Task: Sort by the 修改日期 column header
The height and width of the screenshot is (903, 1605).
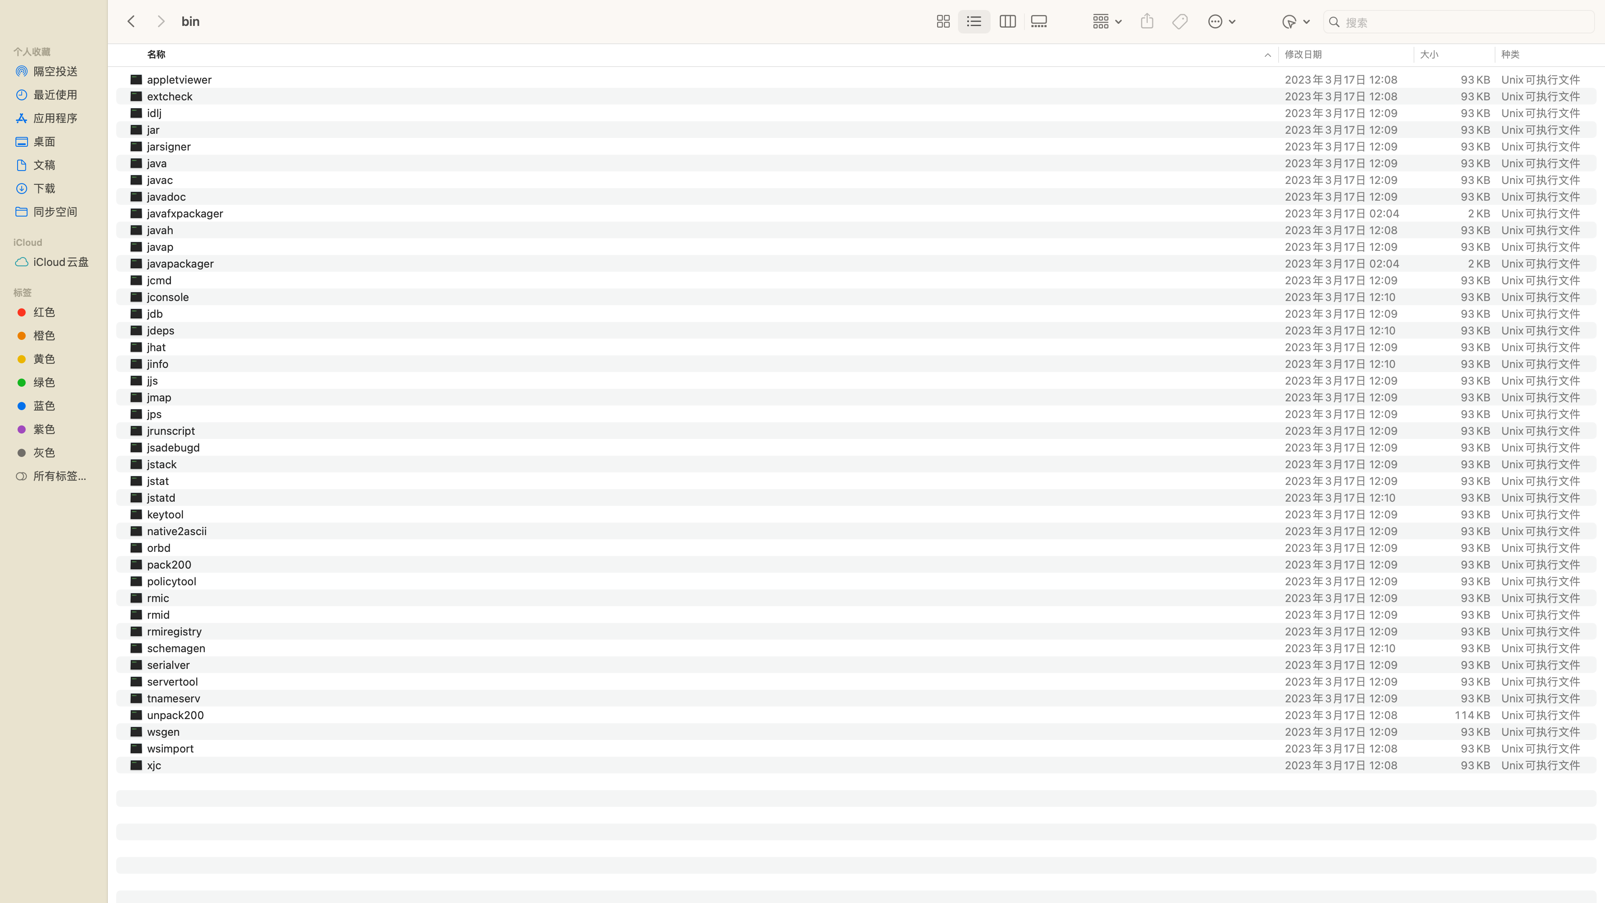Action: pos(1303,55)
